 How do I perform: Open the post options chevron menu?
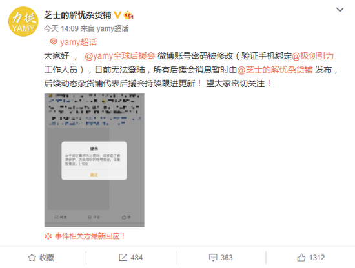point(340,10)
